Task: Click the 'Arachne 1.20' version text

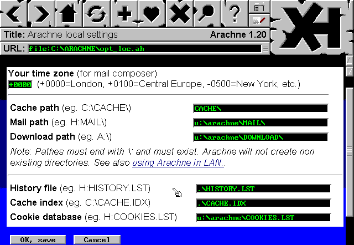Action: [238, 34]
